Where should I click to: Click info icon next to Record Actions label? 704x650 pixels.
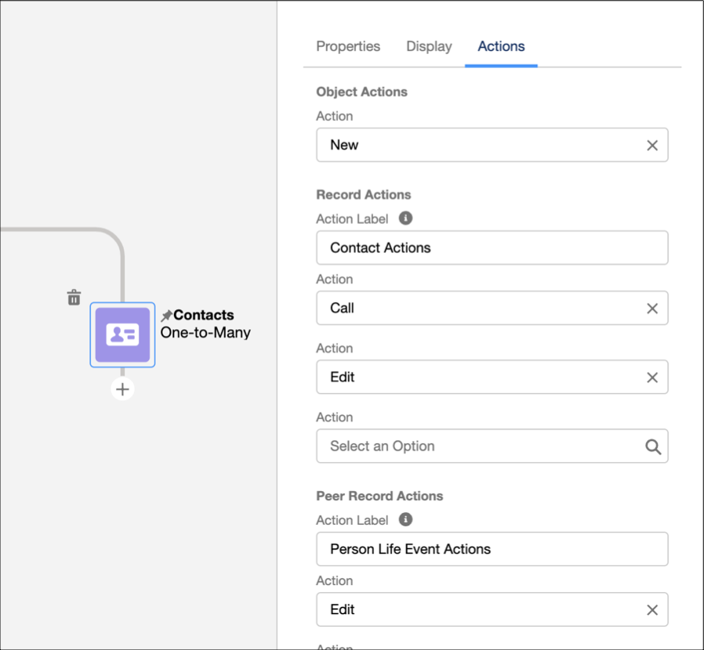point(405,218)
